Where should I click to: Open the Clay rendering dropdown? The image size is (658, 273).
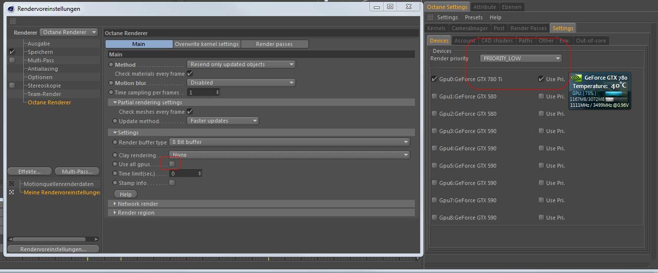(290, 155)
